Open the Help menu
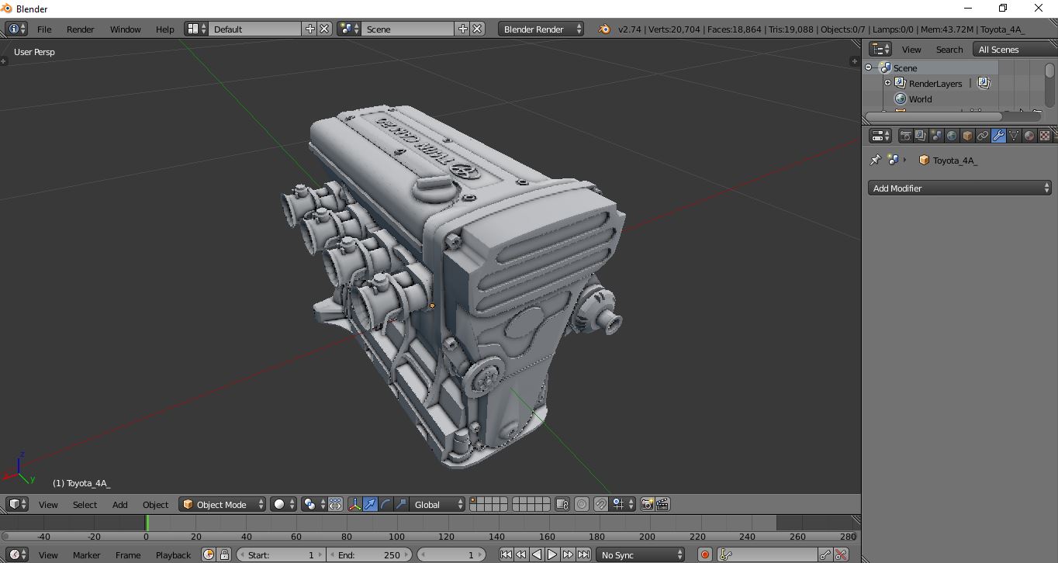1058x563 pixels. tap(164, 29)
